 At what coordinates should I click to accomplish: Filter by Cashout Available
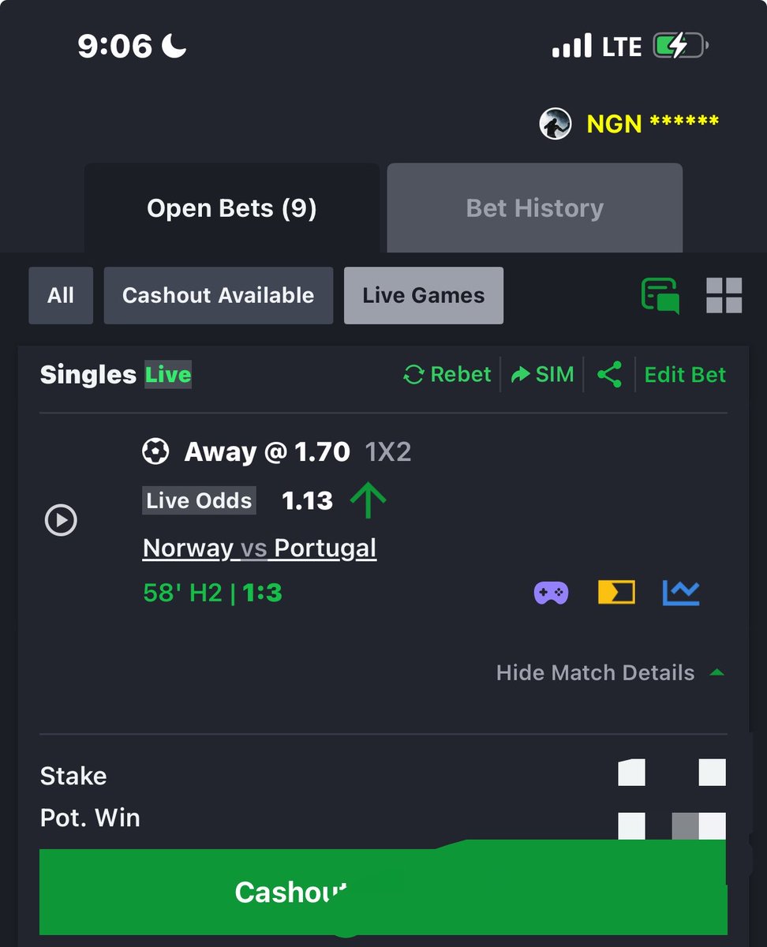(218, 295)
